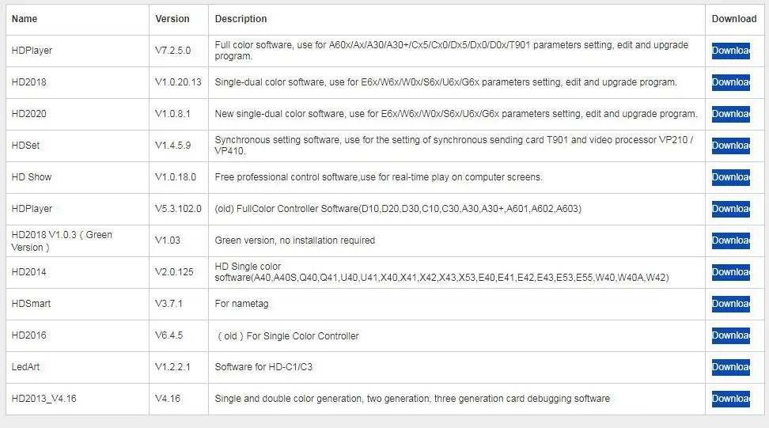The height and width of the screenshot is (428, 769).
Task: Download HDPlayer version V7.2.5.0
Action: [730, 51]
